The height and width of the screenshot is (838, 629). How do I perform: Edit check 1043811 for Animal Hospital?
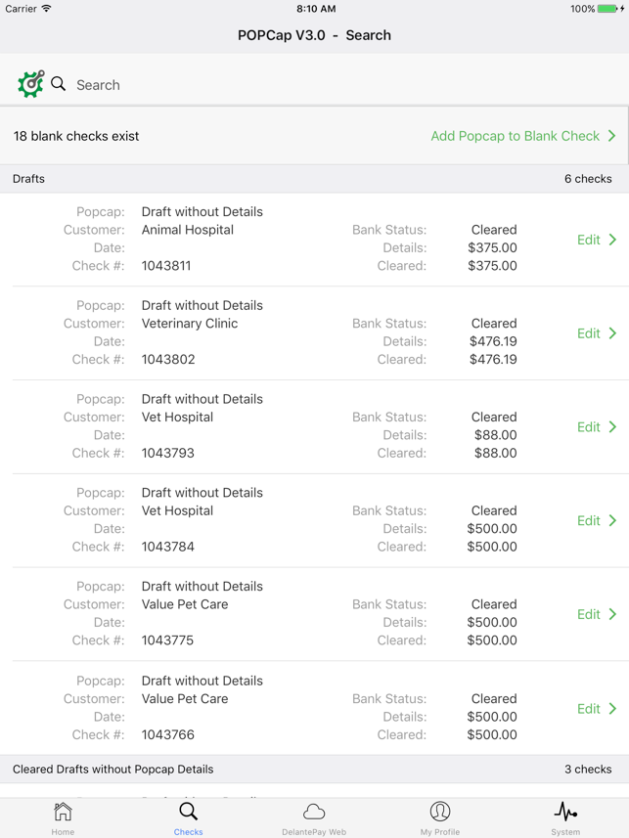coord(589,240)
